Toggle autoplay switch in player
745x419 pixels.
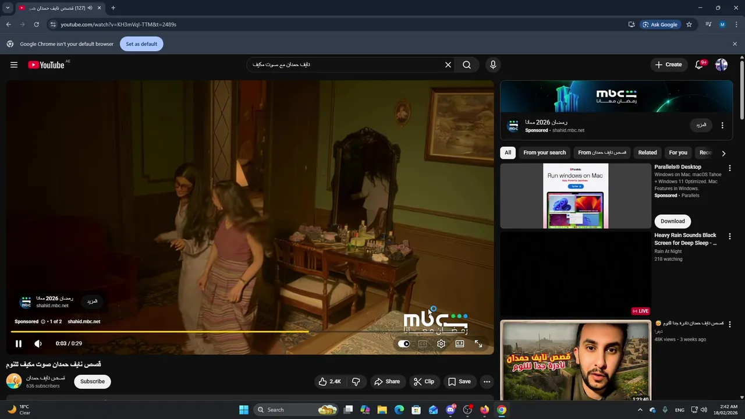tap(404, 344)
